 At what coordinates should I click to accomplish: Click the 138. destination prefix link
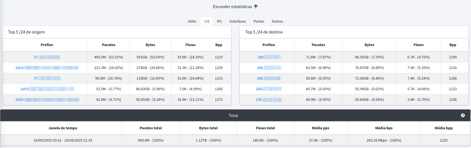(269, 100)
